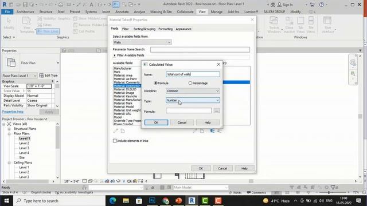This screenshot has height=206, width=367.
Task: Click the move parameter up icon
Action: (x=212, y=131)
